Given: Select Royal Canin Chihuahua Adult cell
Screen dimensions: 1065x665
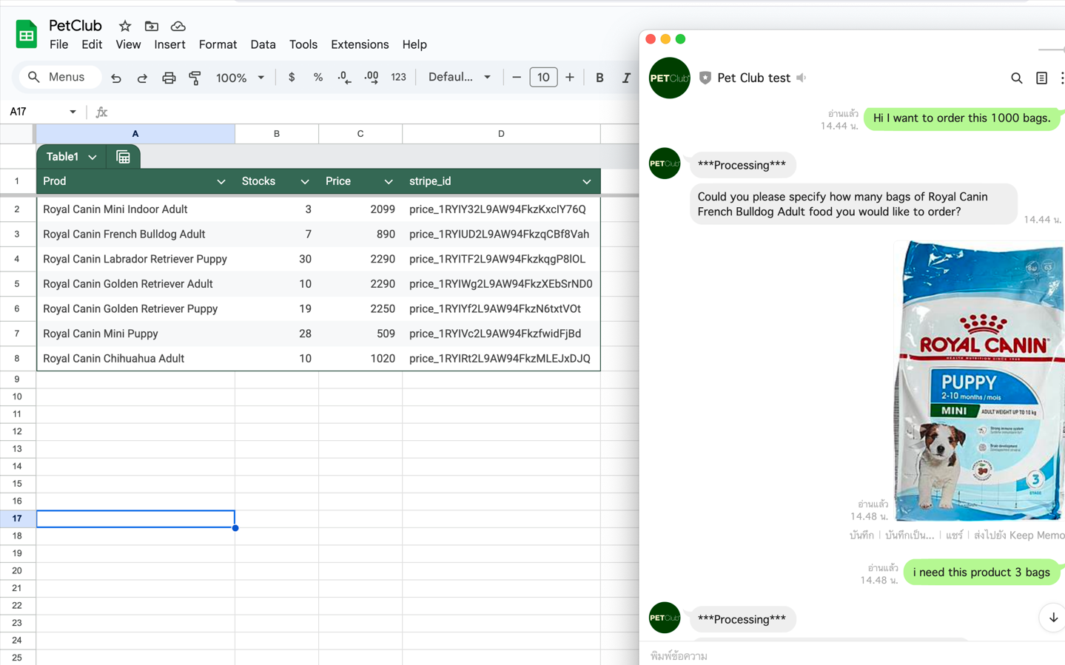Looking at the screenshot, I should 135,359.
